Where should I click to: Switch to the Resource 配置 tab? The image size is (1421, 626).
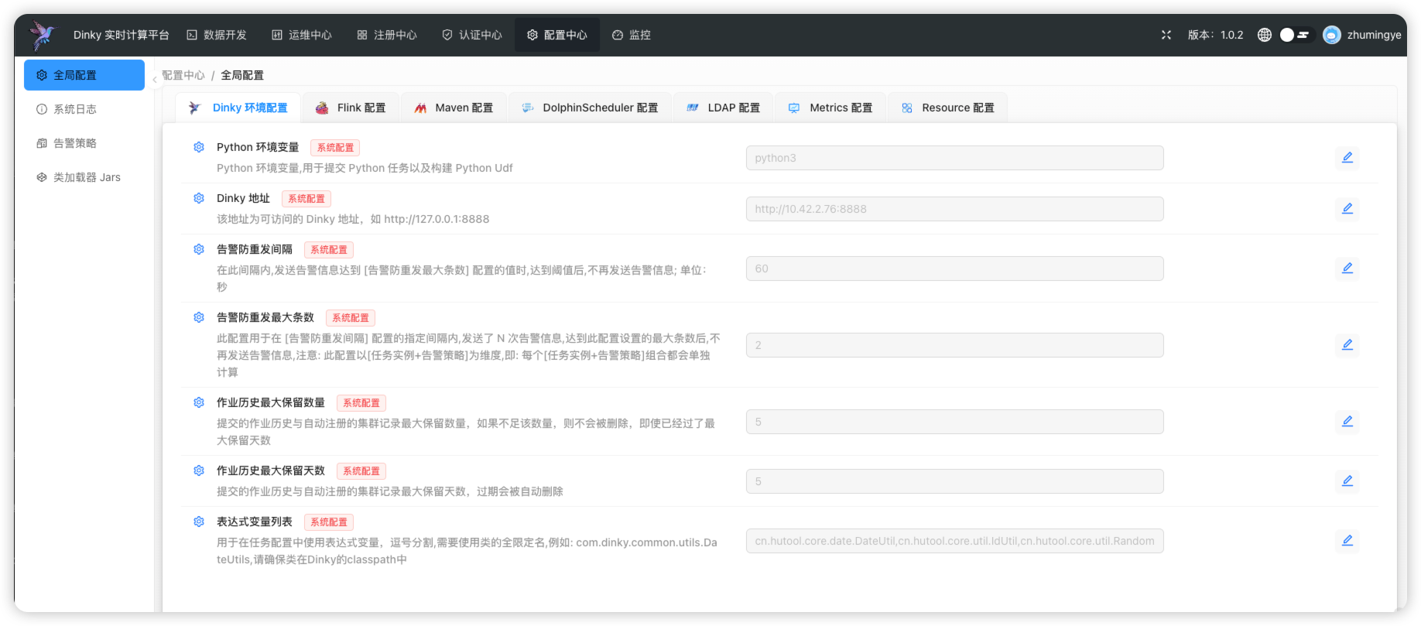pyautogui.click(x=947, y=108)
